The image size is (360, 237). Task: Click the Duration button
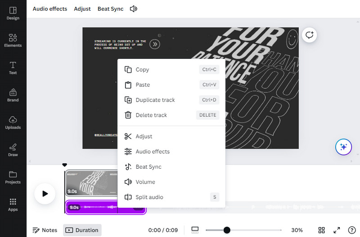(x=82, y=230)
